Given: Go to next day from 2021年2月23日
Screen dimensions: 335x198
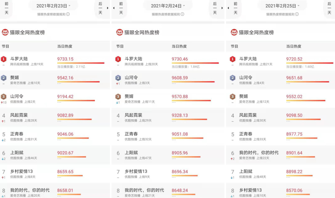Looking at the screenshot, I should click(100, 8).
